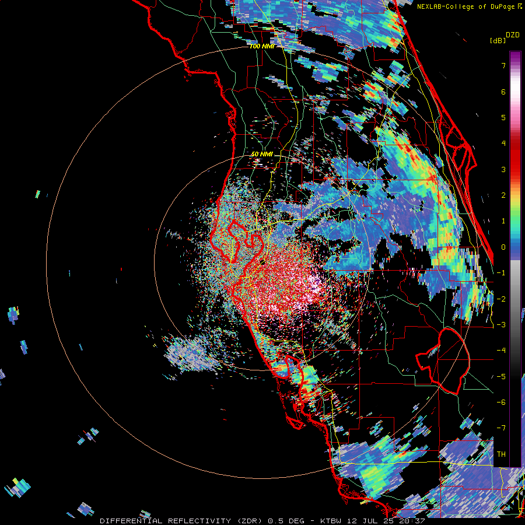
Task: Click the 5 value on the color scale
Action: (503, 117)
